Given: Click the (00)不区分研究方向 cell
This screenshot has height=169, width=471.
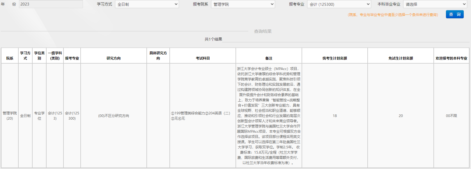Looking at the screenshot, I should [x=114, y=116].
